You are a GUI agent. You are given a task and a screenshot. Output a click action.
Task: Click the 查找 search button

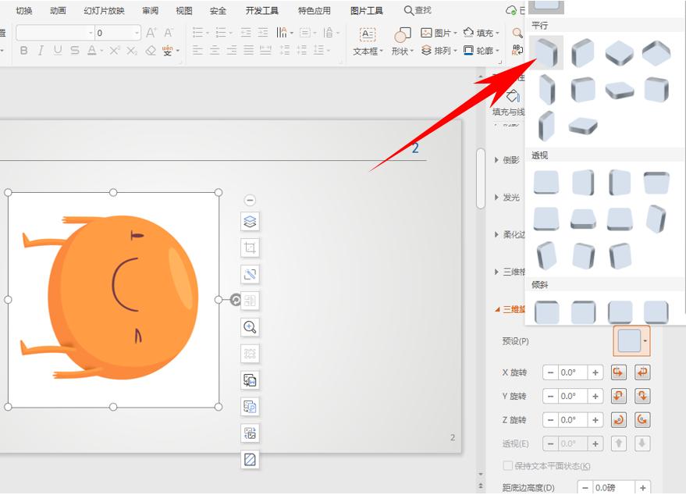coord(418,11)
